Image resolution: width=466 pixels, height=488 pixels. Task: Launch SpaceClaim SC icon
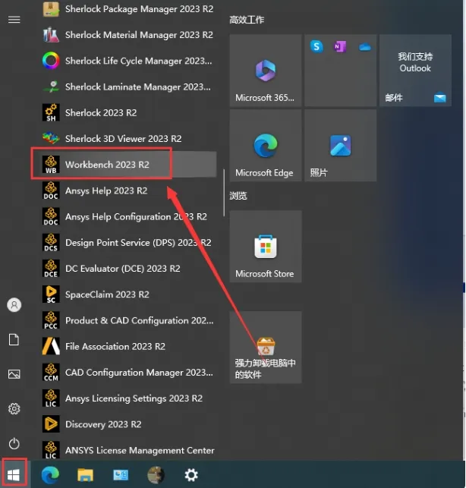pyautogui.click(x=51, y=294)
